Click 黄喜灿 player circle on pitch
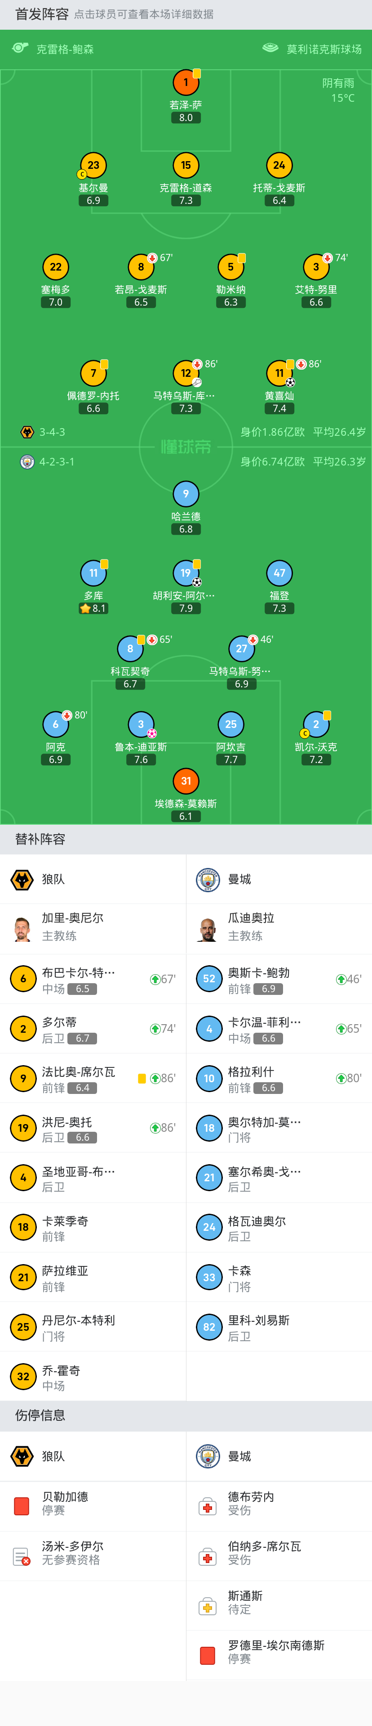 pos(279,373)
